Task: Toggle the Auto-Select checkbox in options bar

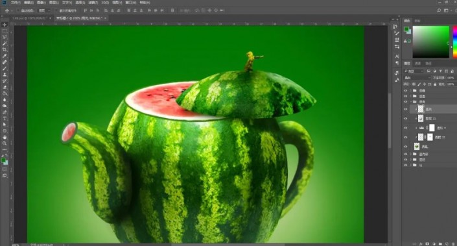Action: pos(18,10)
